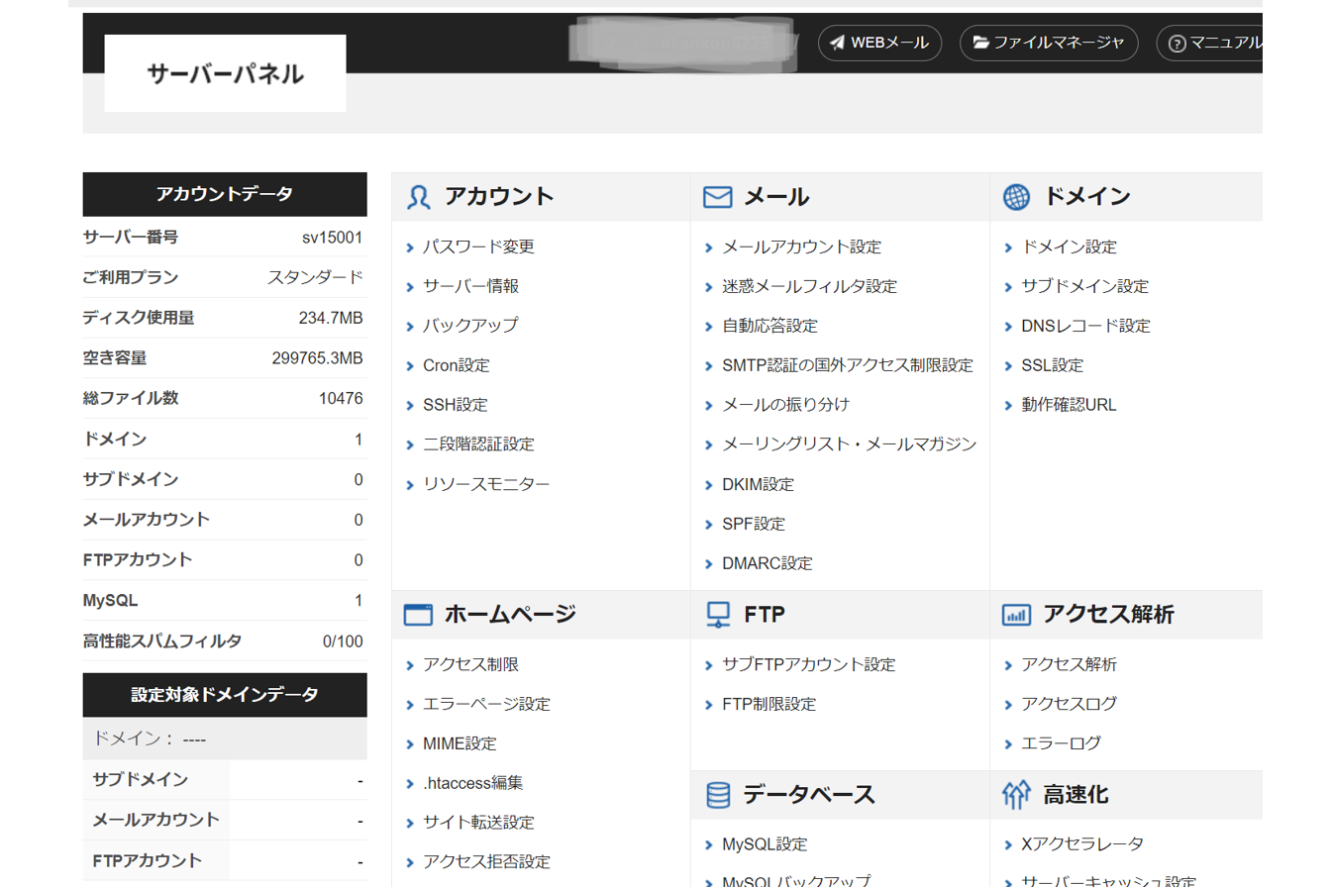1331x887 pixels.
Task: Click the 高速化 speed-up icon
Action: point(1016,795)
